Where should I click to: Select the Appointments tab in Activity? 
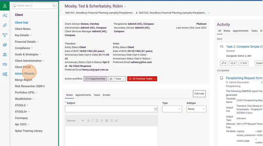(240, 31)
